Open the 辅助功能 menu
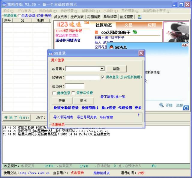 (x=91, y=11)
